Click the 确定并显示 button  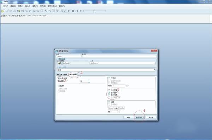tap(140, 117)
